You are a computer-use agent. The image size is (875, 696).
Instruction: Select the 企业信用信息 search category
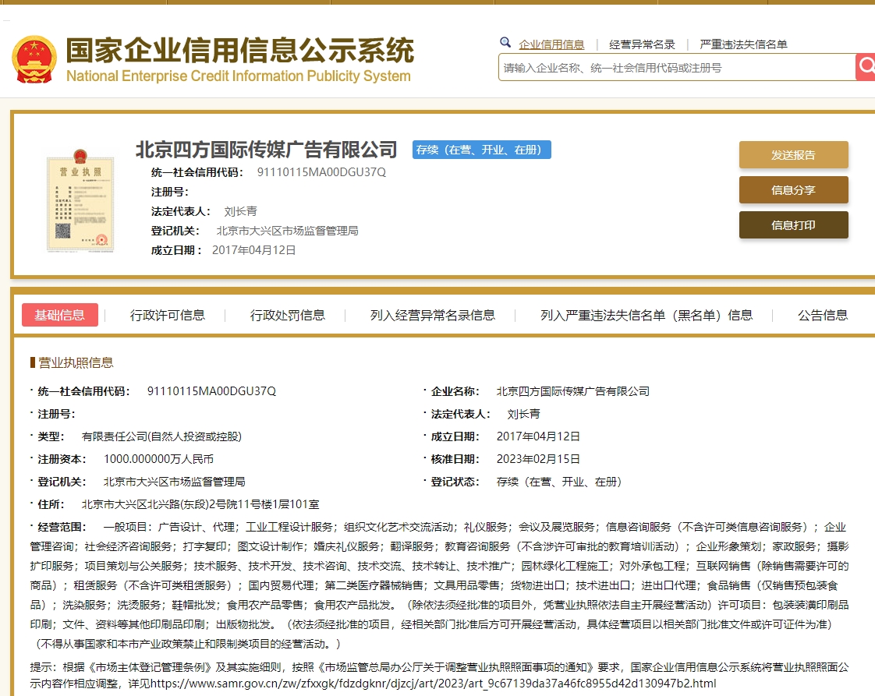(x=551, y=44)
